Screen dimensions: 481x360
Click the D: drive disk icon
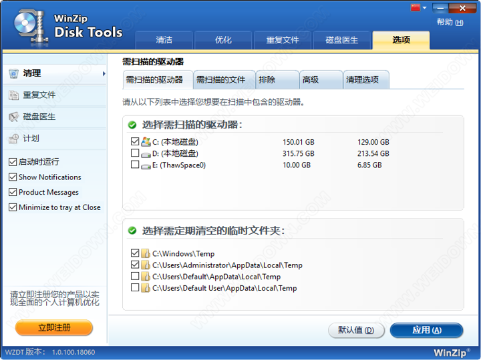(x=146, y=154)
